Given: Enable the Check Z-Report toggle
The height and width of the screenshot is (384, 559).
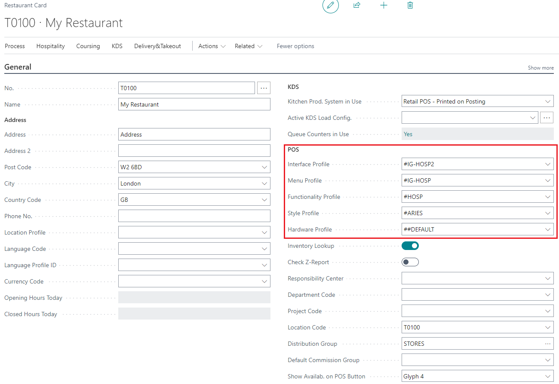Looking at the screenshot, I should (x=410, y=262).
